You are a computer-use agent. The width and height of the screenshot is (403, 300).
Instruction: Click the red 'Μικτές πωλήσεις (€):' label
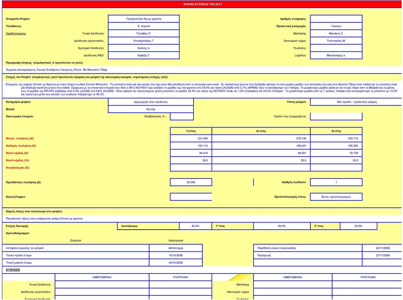coord(20,139)
